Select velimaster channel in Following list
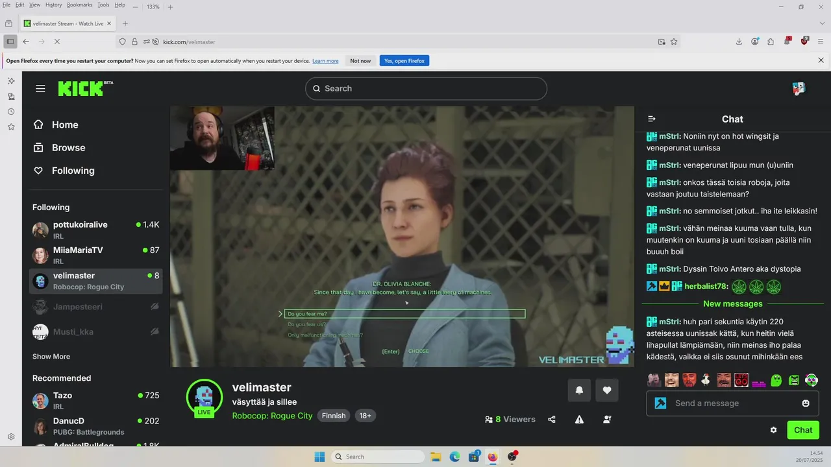Viewport: 831px width, 467px height. click(96, 281)
